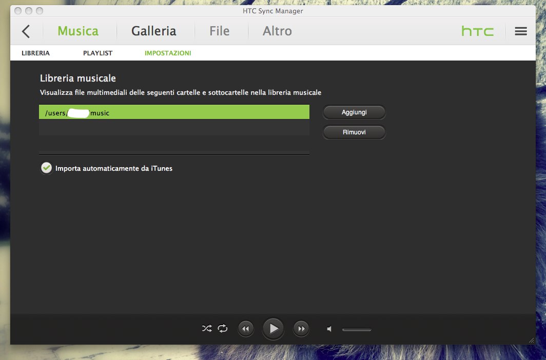This screenshot has width=546, height=360.
Task: Switch to the Libreria sub-tab
Action: [35, 53]
